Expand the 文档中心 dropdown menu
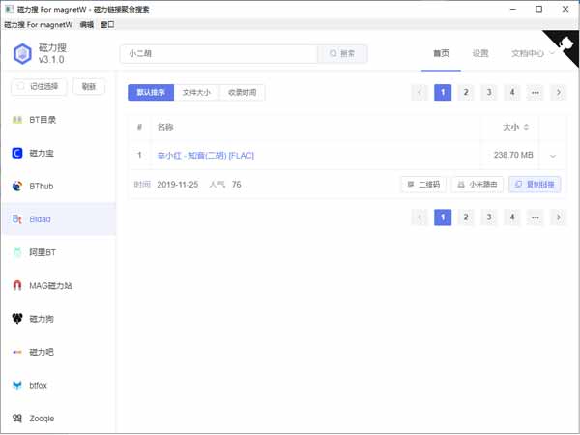The width and height of the screenshot is (580, 435). tap(533, 54)
